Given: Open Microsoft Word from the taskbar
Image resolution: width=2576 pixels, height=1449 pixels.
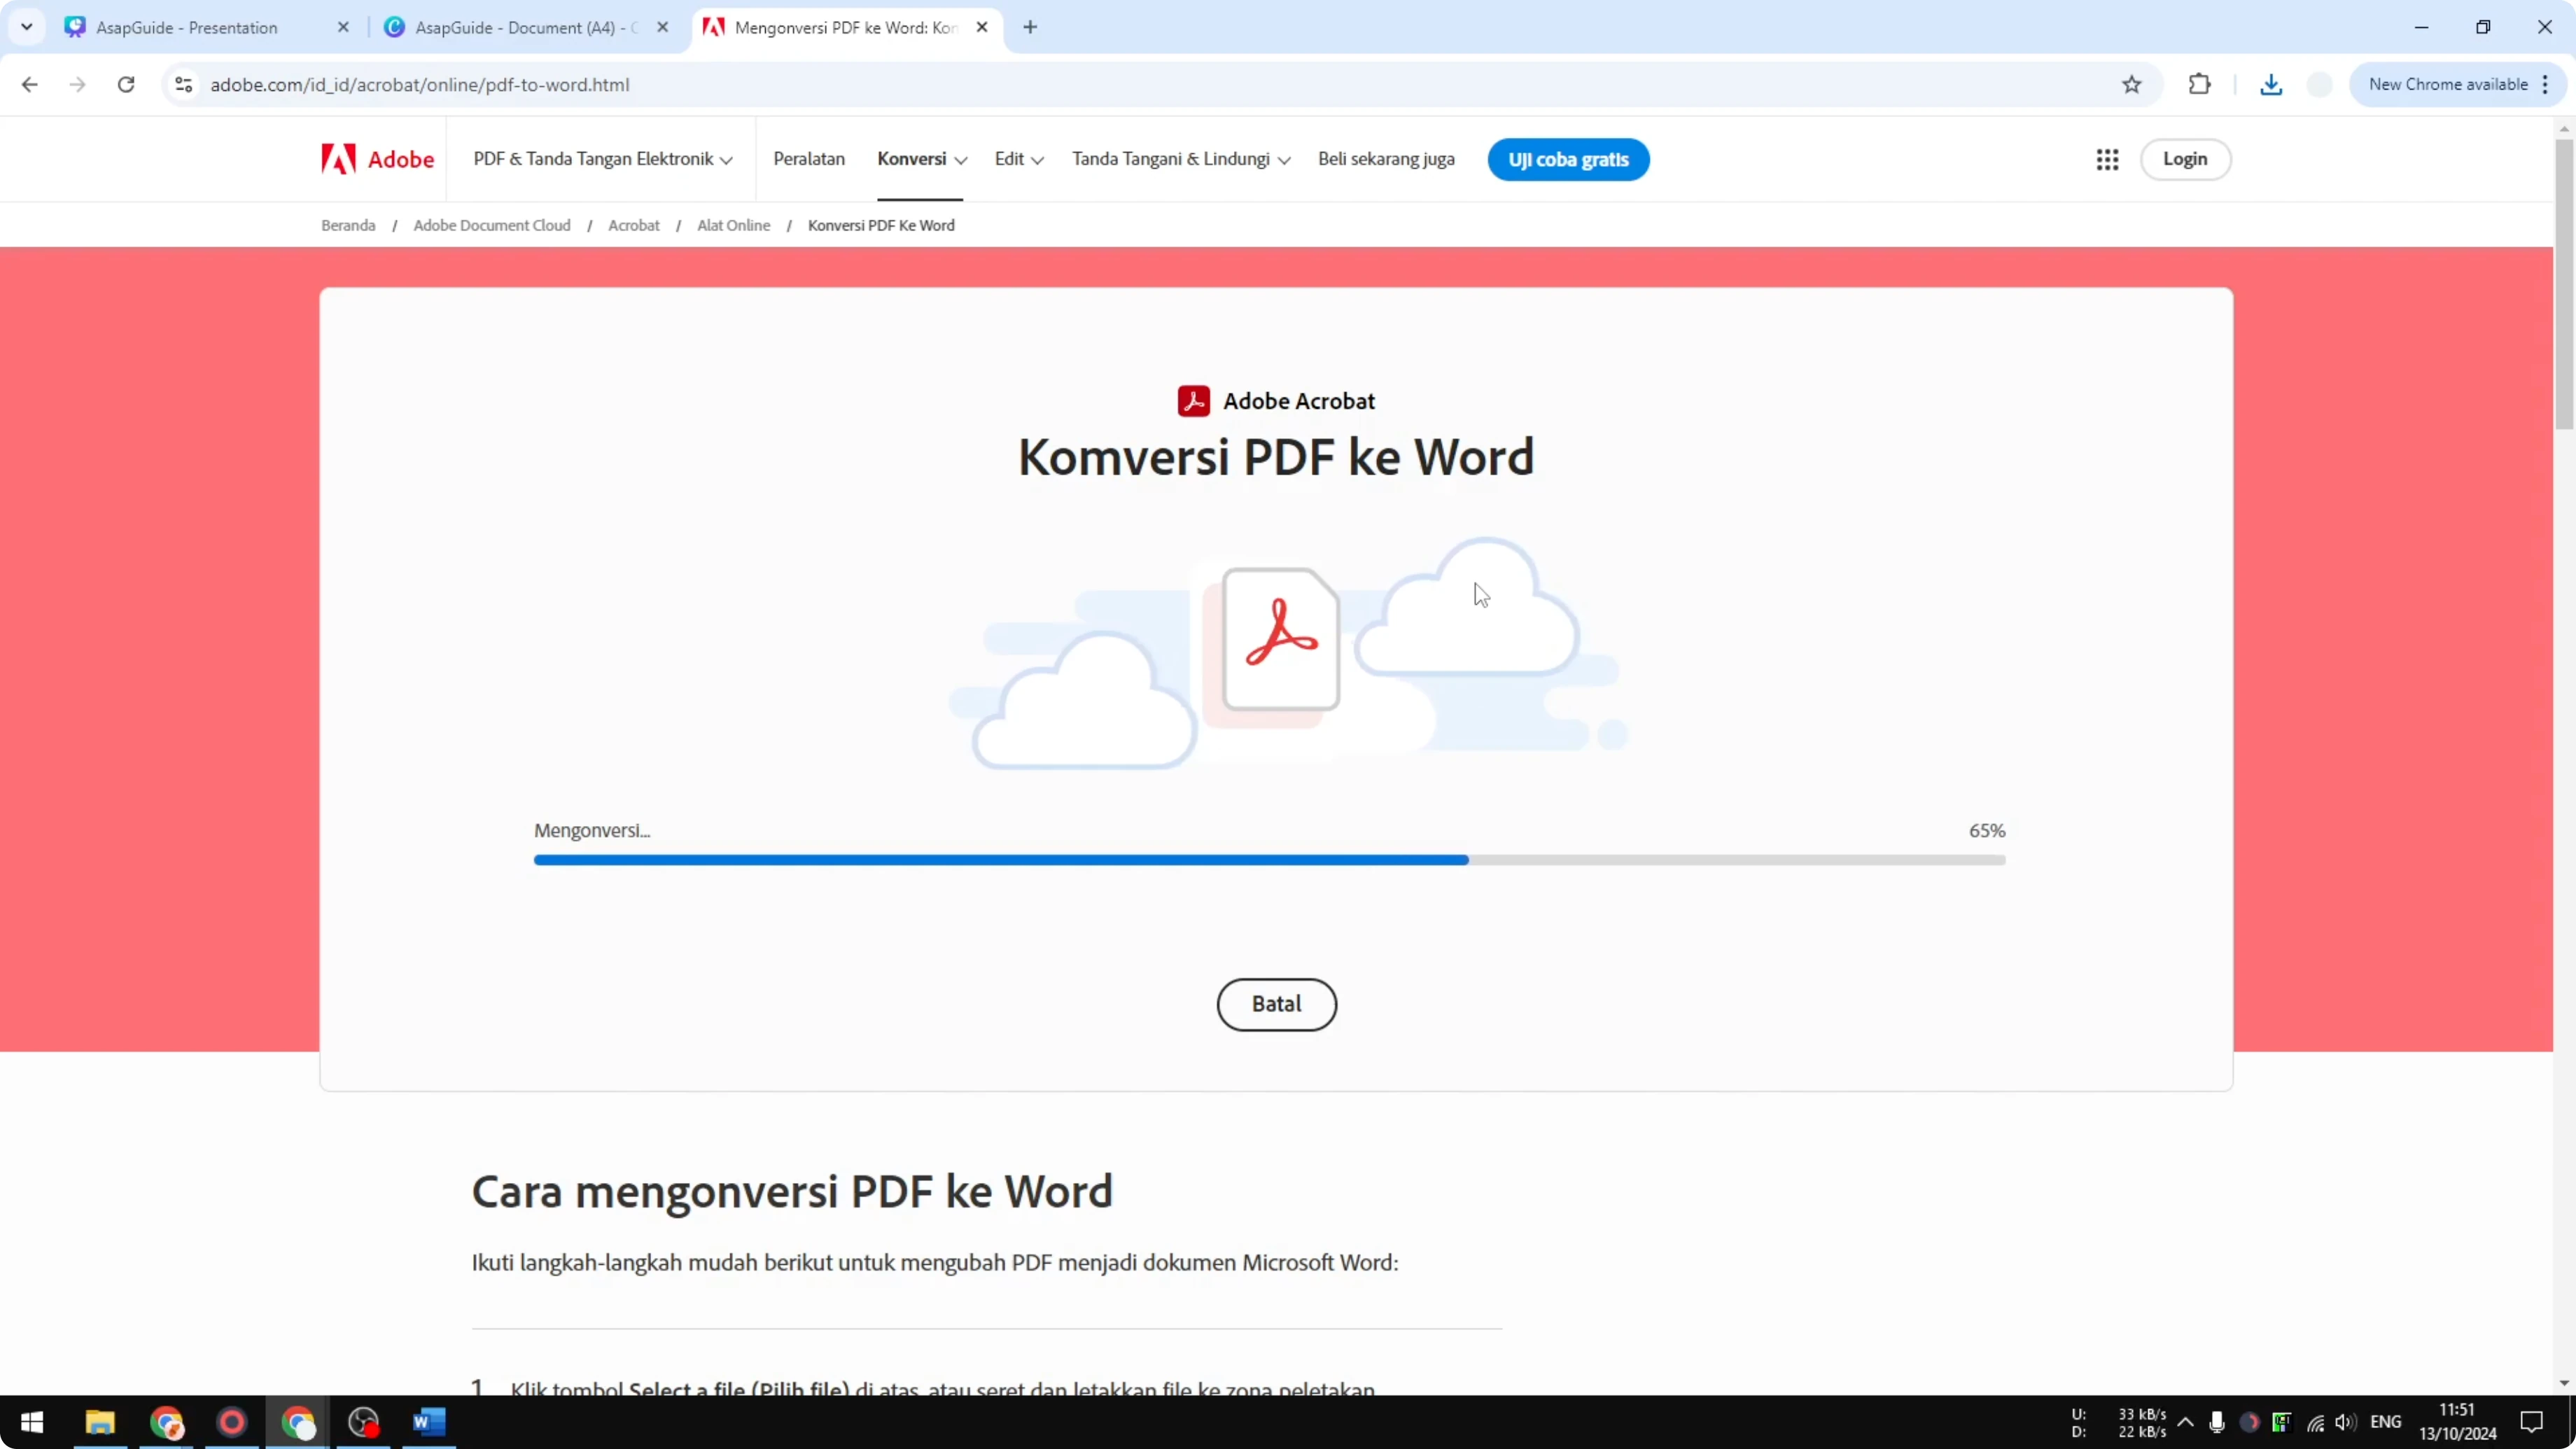Looking at the screenshot, I should [429, 1423].
